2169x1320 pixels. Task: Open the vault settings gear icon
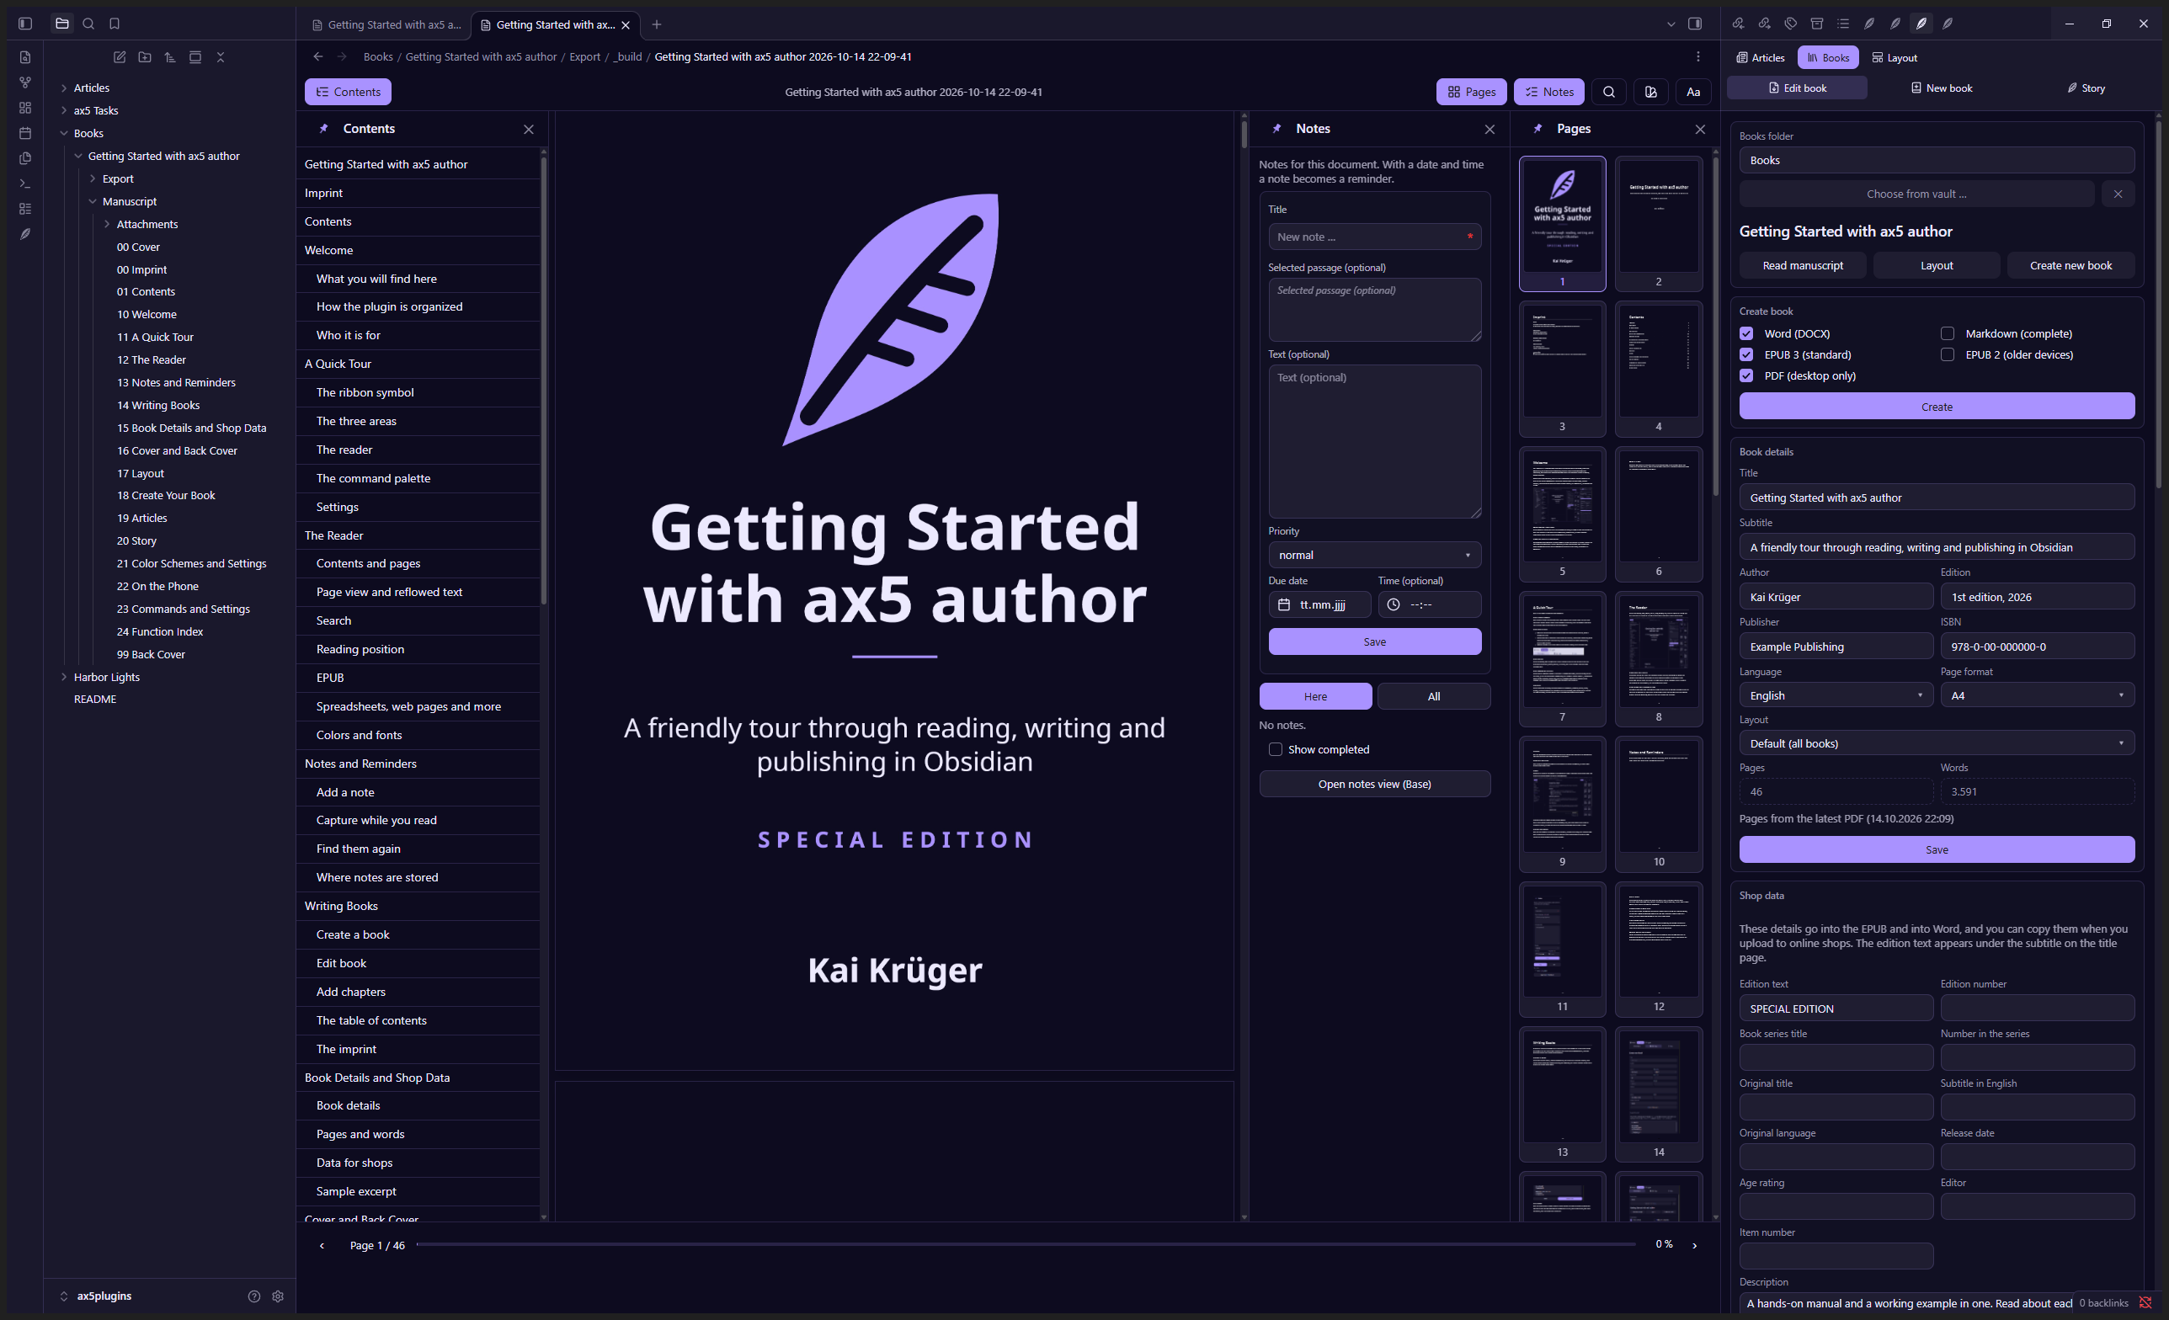tap(278, 1296)
